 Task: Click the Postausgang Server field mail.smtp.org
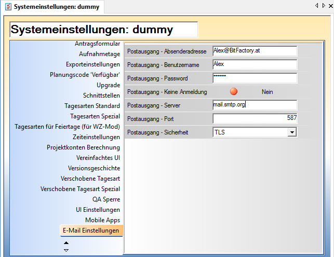click(x=255, y=105)
